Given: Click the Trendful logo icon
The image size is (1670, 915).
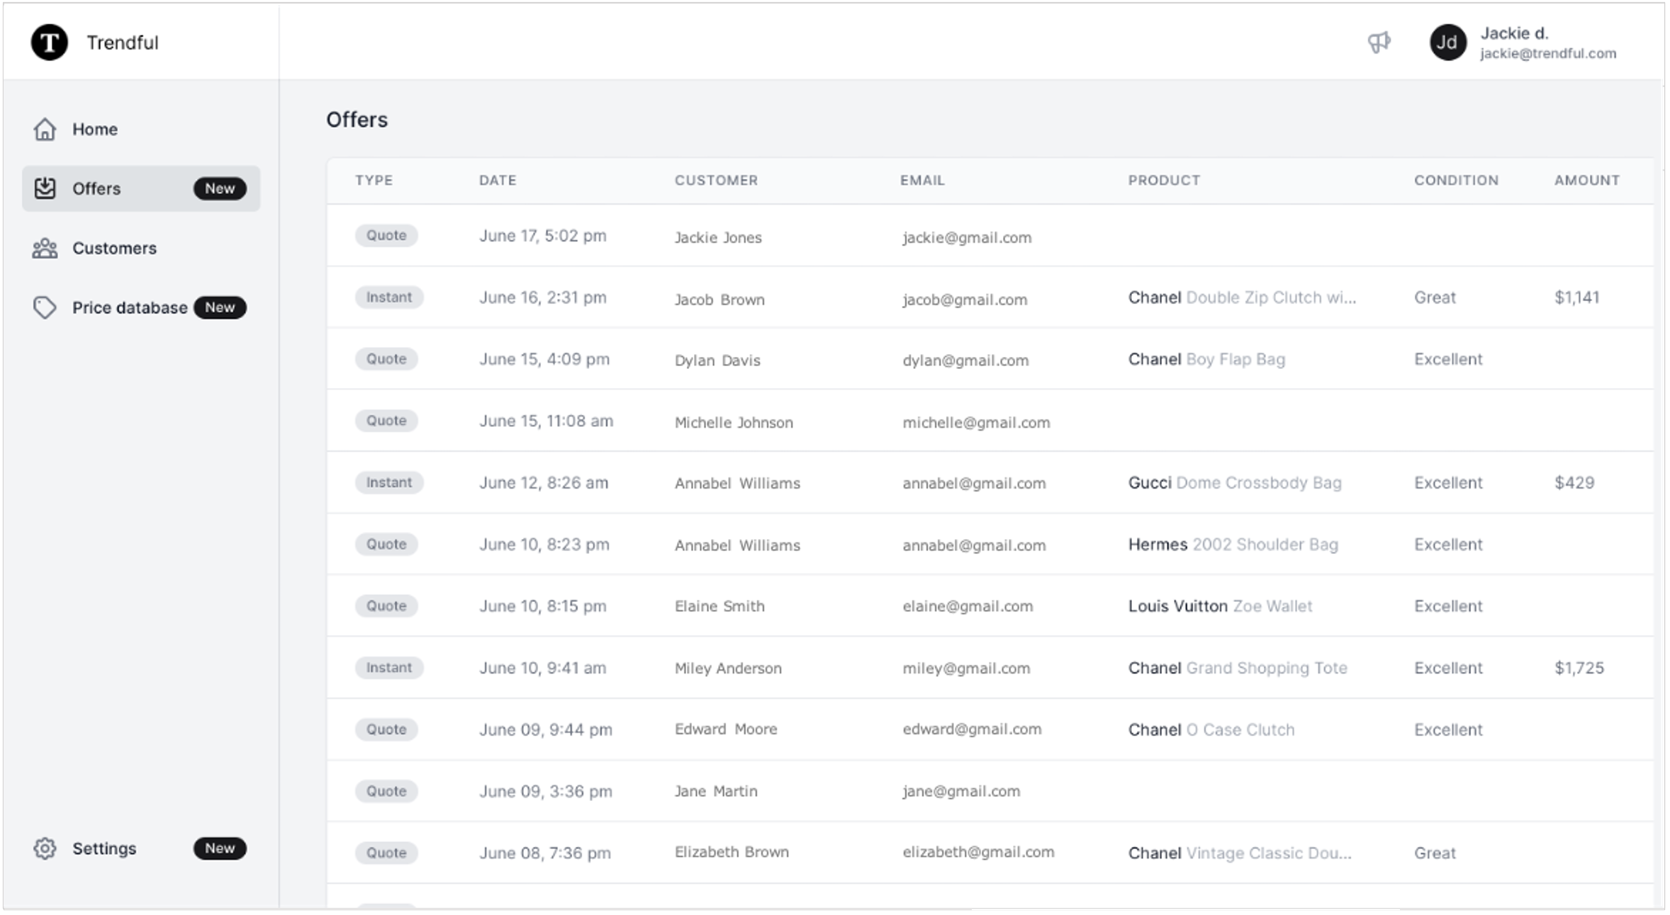Looking at the screenshot, I should pyautogui.click(x=49, y=42).
